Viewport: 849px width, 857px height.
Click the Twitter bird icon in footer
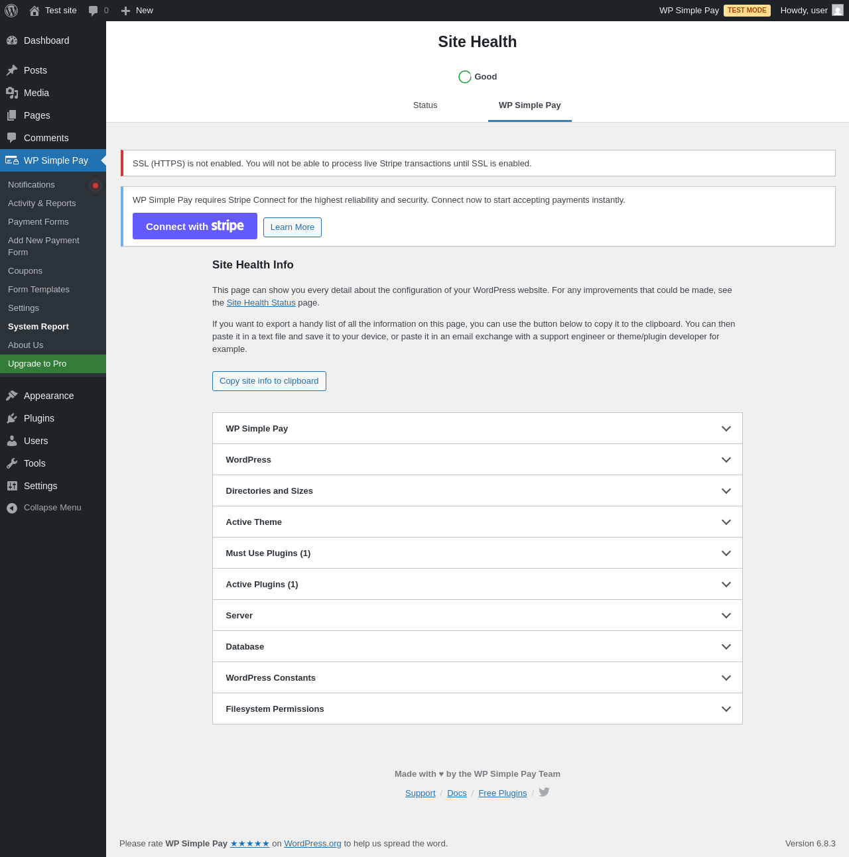point(544,792)
